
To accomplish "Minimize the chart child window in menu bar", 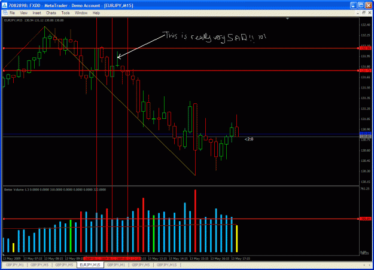I will tap(357, 13).
